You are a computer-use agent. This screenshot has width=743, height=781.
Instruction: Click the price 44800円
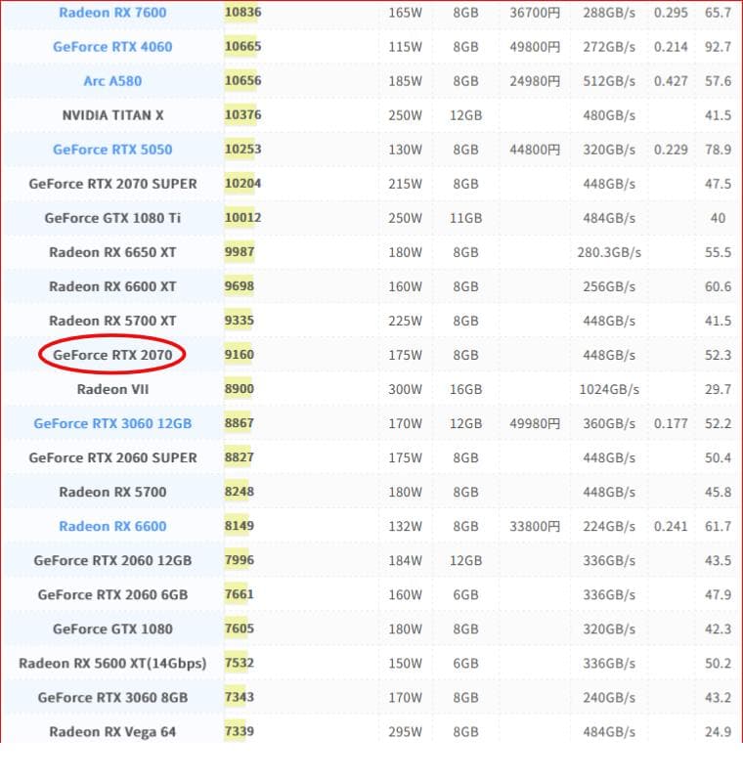[x=535, y=150]
